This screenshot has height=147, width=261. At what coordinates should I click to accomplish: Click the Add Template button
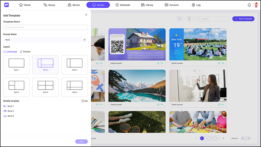pos(243,19)
